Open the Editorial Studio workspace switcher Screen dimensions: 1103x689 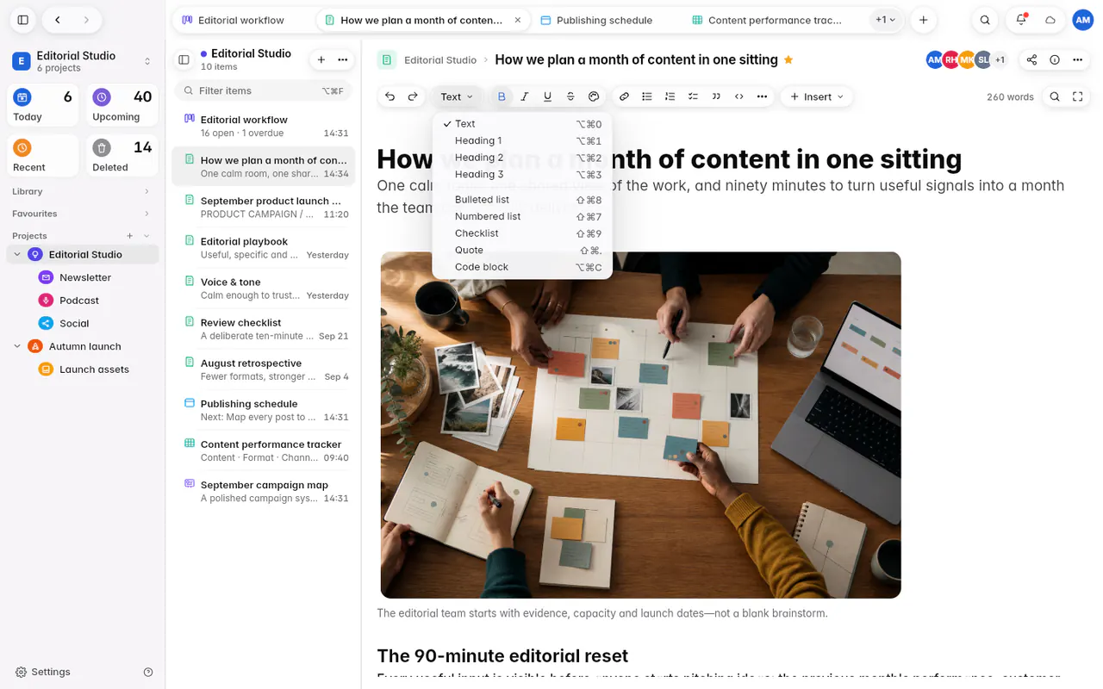pos(83,61)
